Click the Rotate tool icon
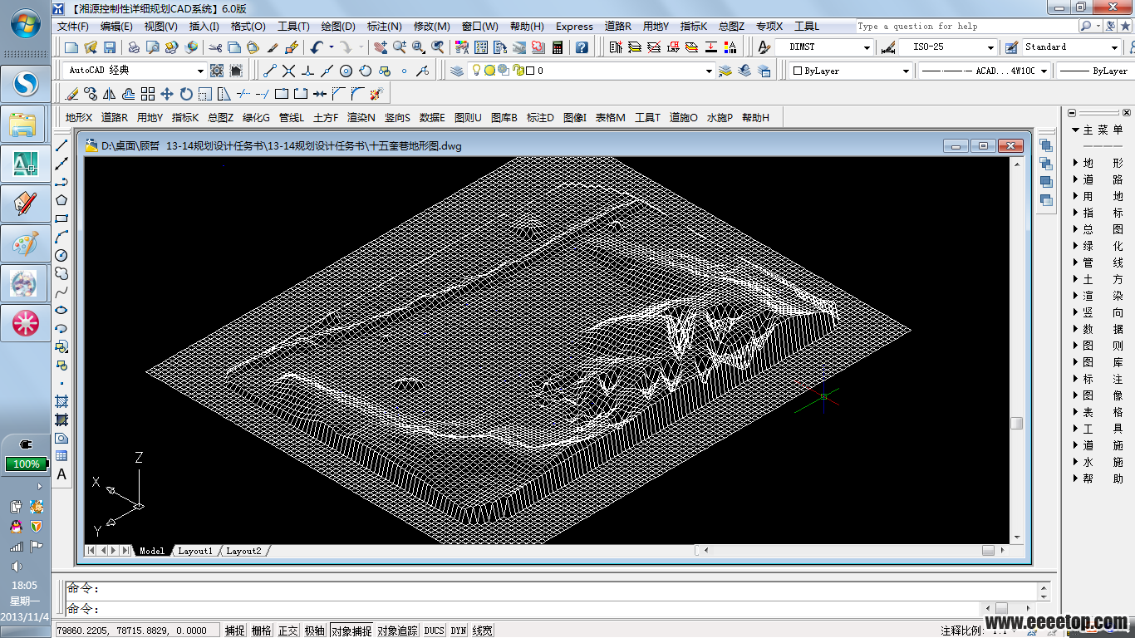Screen dimensions: 1135x638 [186, 94]
